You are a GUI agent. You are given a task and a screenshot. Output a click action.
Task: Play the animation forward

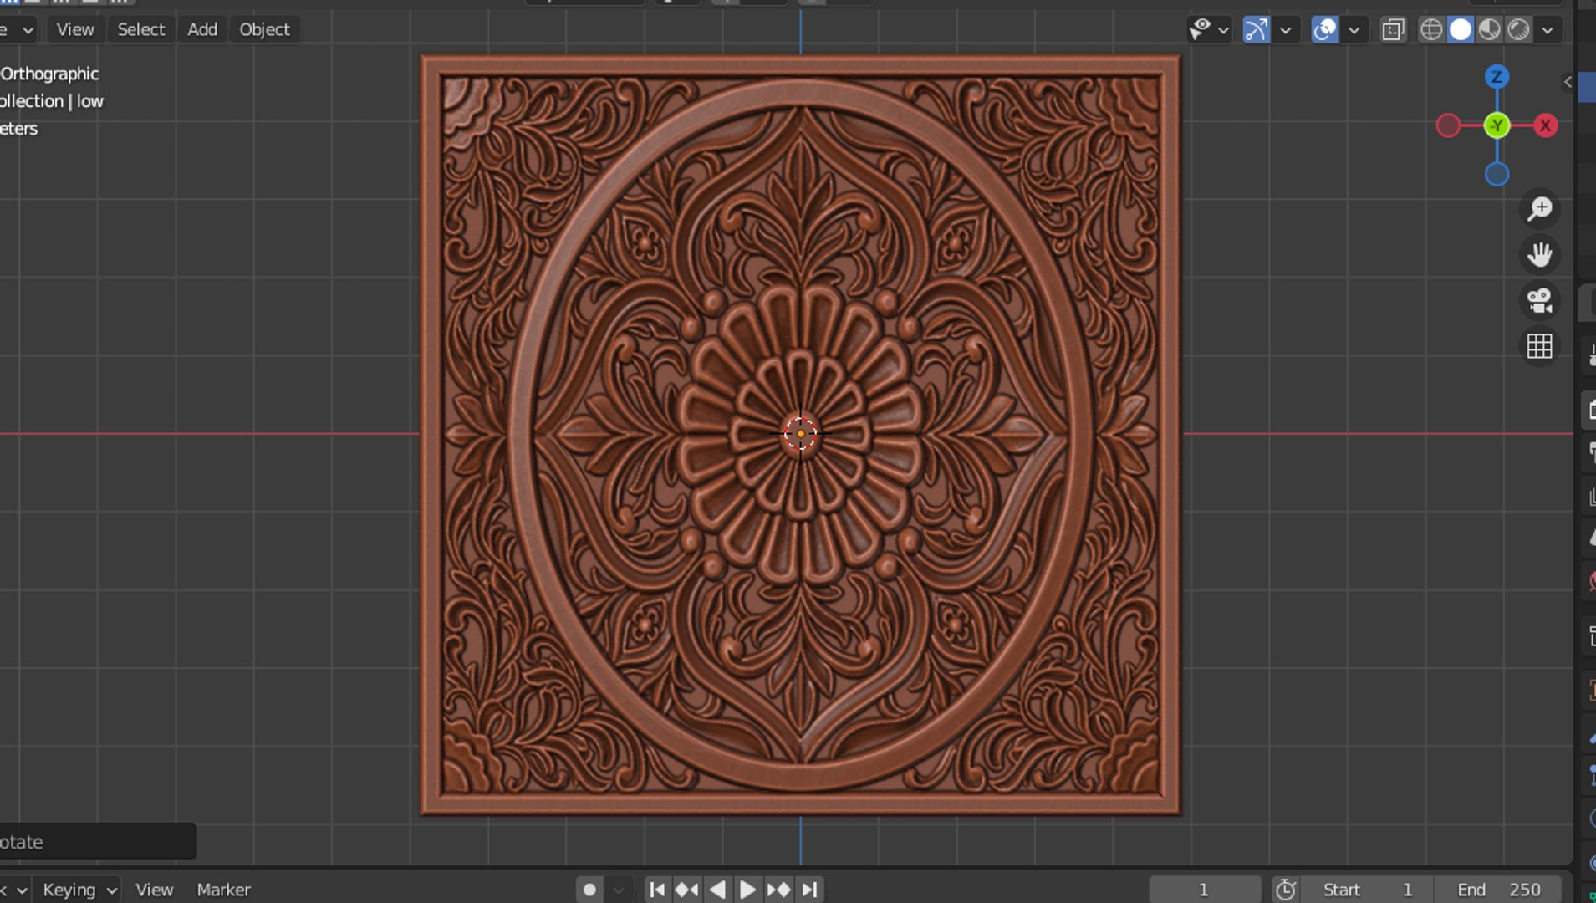747,890
